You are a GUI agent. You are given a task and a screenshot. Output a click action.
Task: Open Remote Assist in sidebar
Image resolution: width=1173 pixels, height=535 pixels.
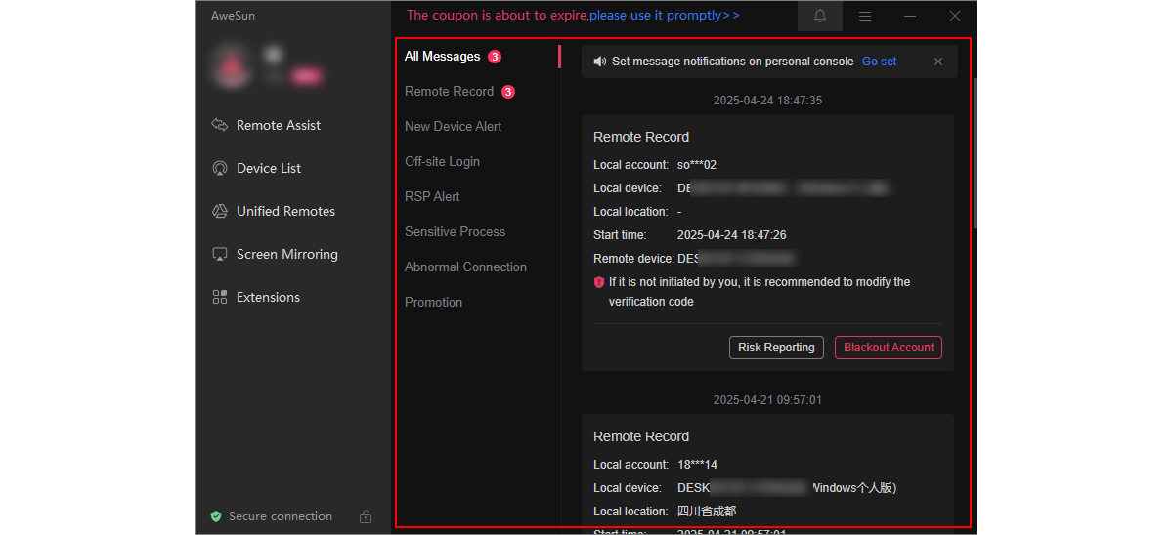(x=279, y=125)
